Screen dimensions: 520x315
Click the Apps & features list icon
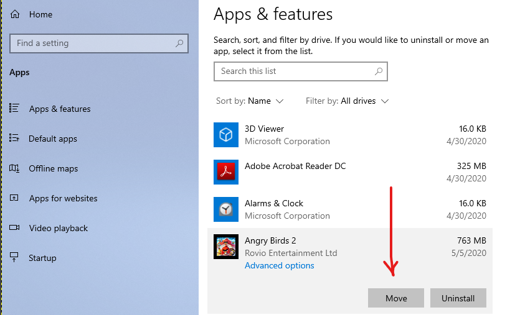14,108
